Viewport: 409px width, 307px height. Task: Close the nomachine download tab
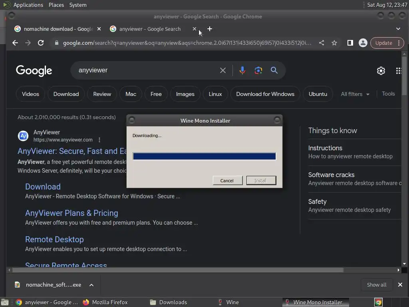coord(99,29)
